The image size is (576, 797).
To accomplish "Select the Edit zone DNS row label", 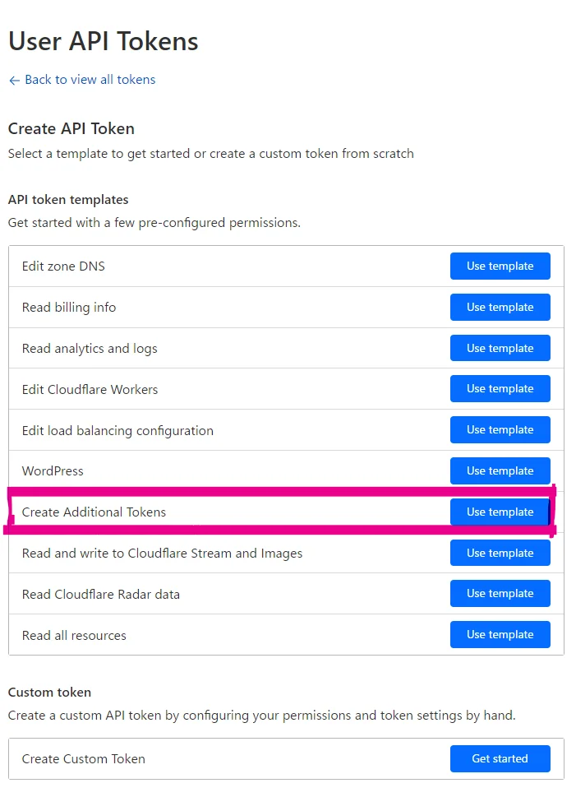I will click(63, 266).
